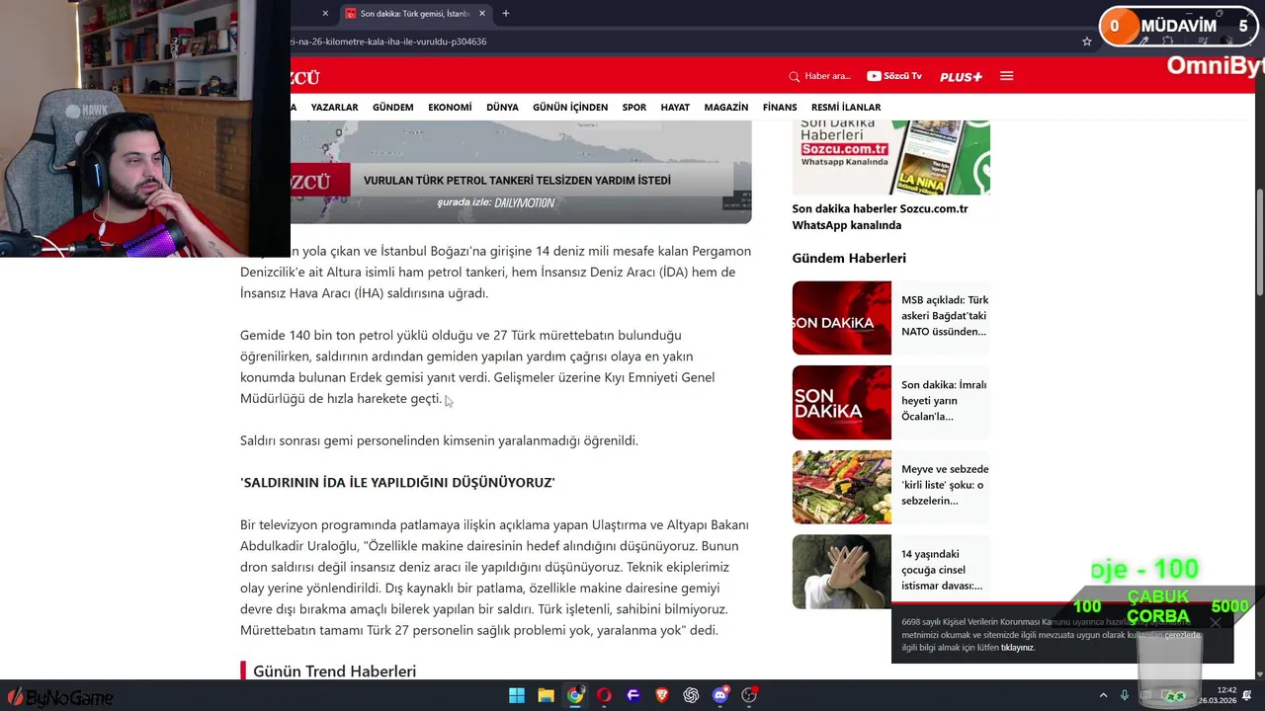Open the GÜNDEM menu section
The height and width of the screenshot is (711, 1265).
pos(393,107)
